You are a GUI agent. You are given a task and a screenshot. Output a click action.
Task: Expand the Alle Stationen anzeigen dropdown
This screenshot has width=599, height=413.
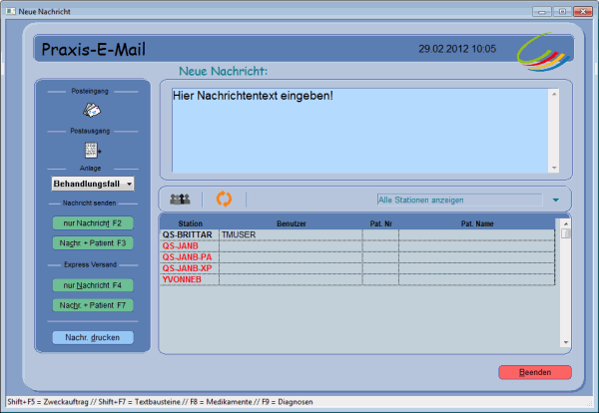457,200
